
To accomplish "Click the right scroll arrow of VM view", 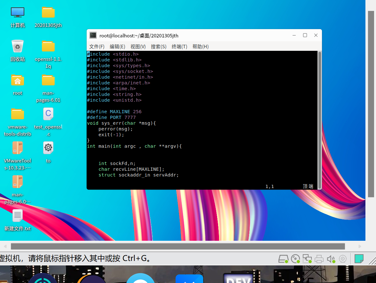I will click(360, 246).
